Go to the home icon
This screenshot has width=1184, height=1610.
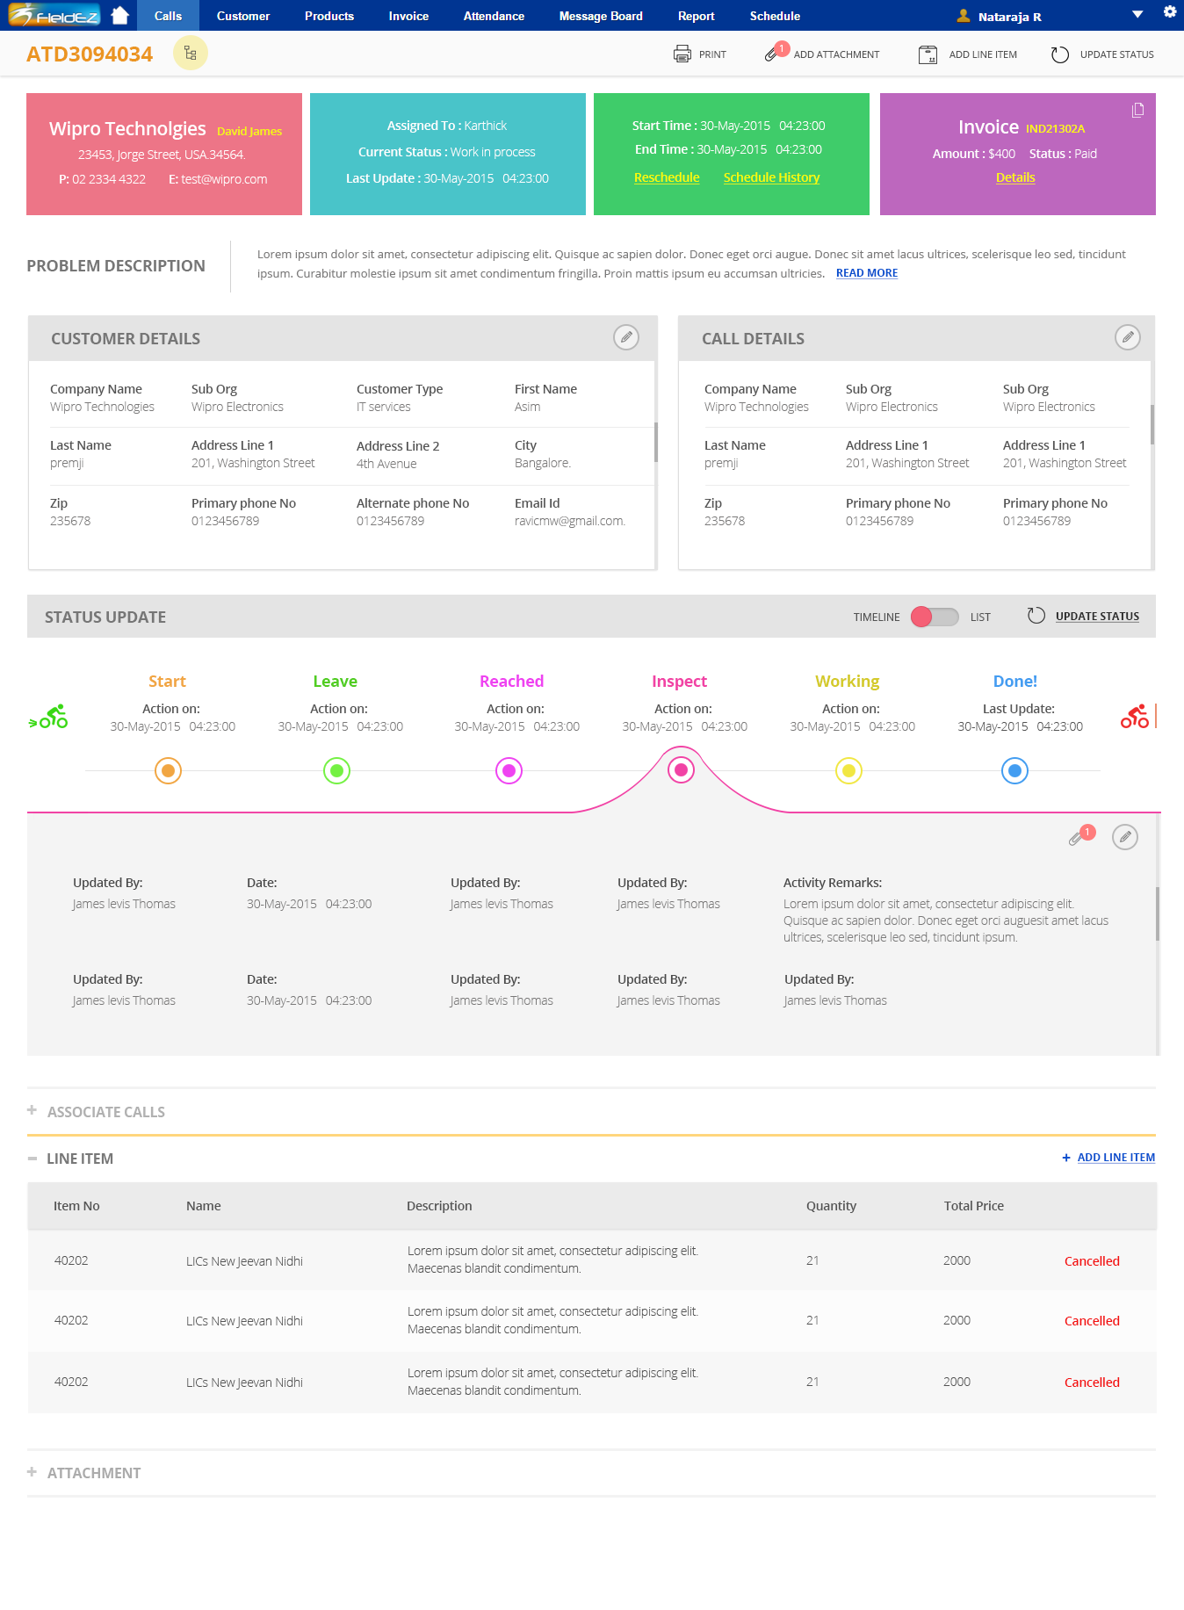point(120,15)
